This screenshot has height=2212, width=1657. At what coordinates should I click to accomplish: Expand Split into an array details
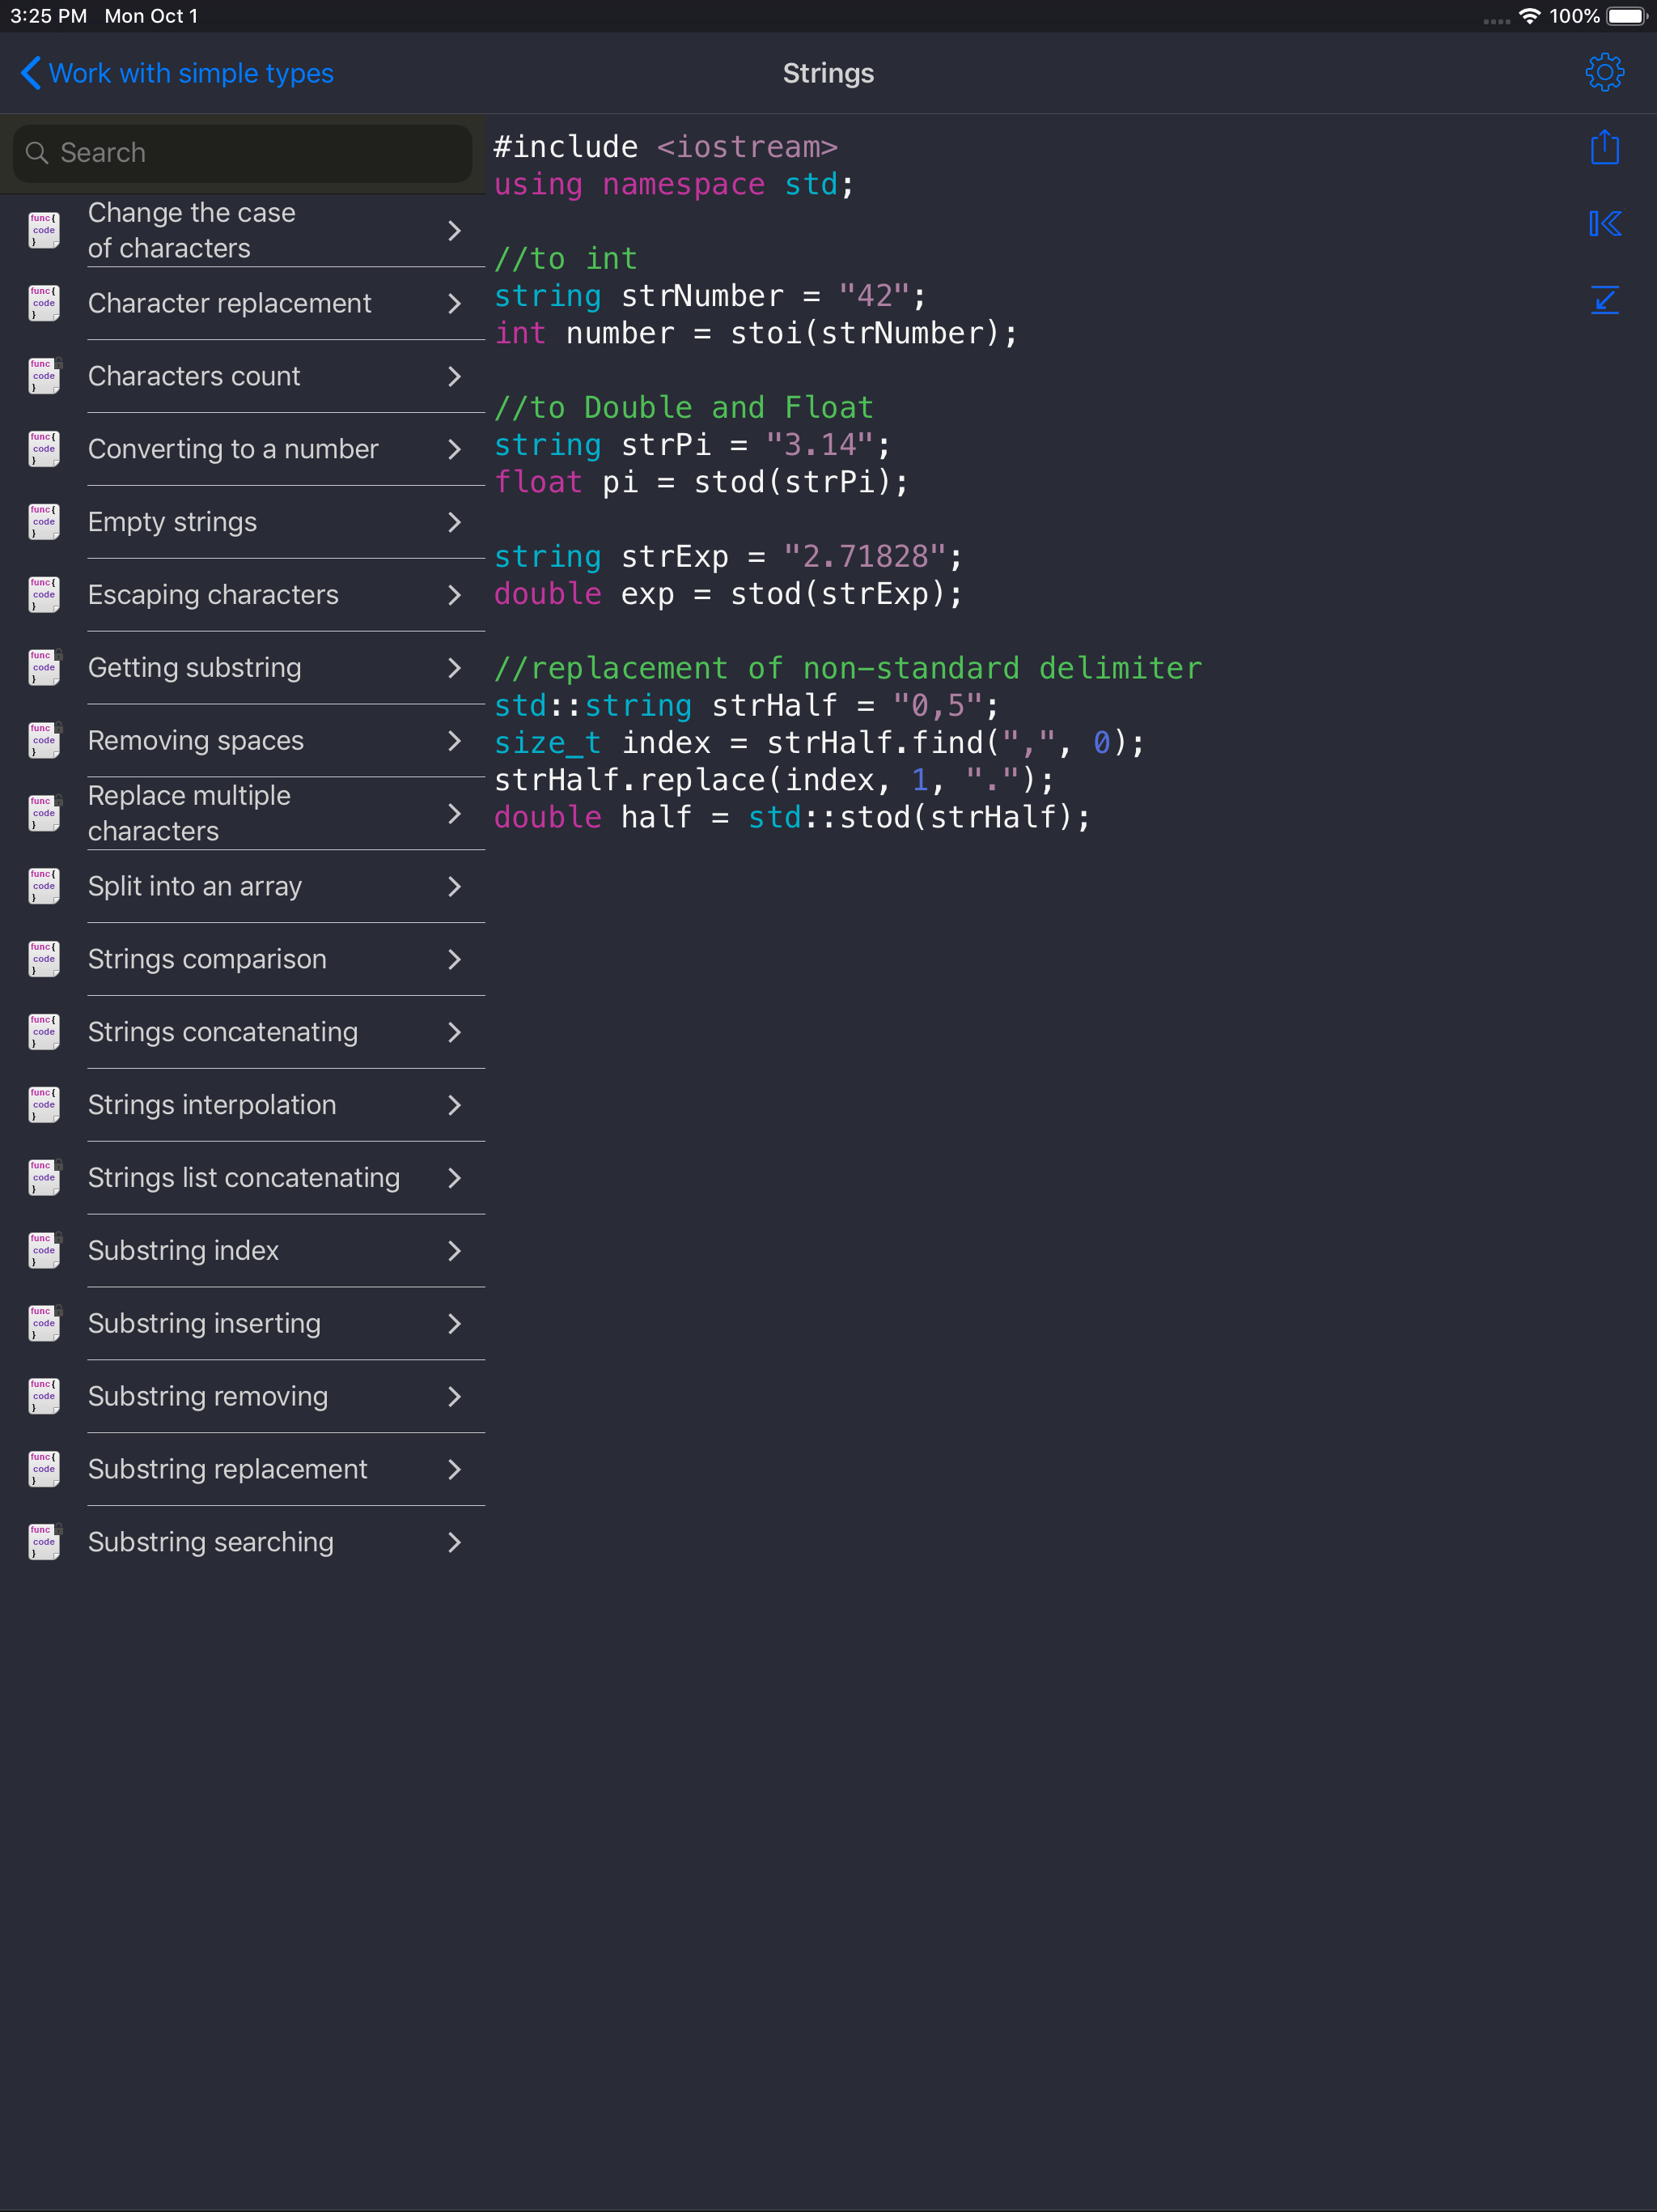point(456,886)
